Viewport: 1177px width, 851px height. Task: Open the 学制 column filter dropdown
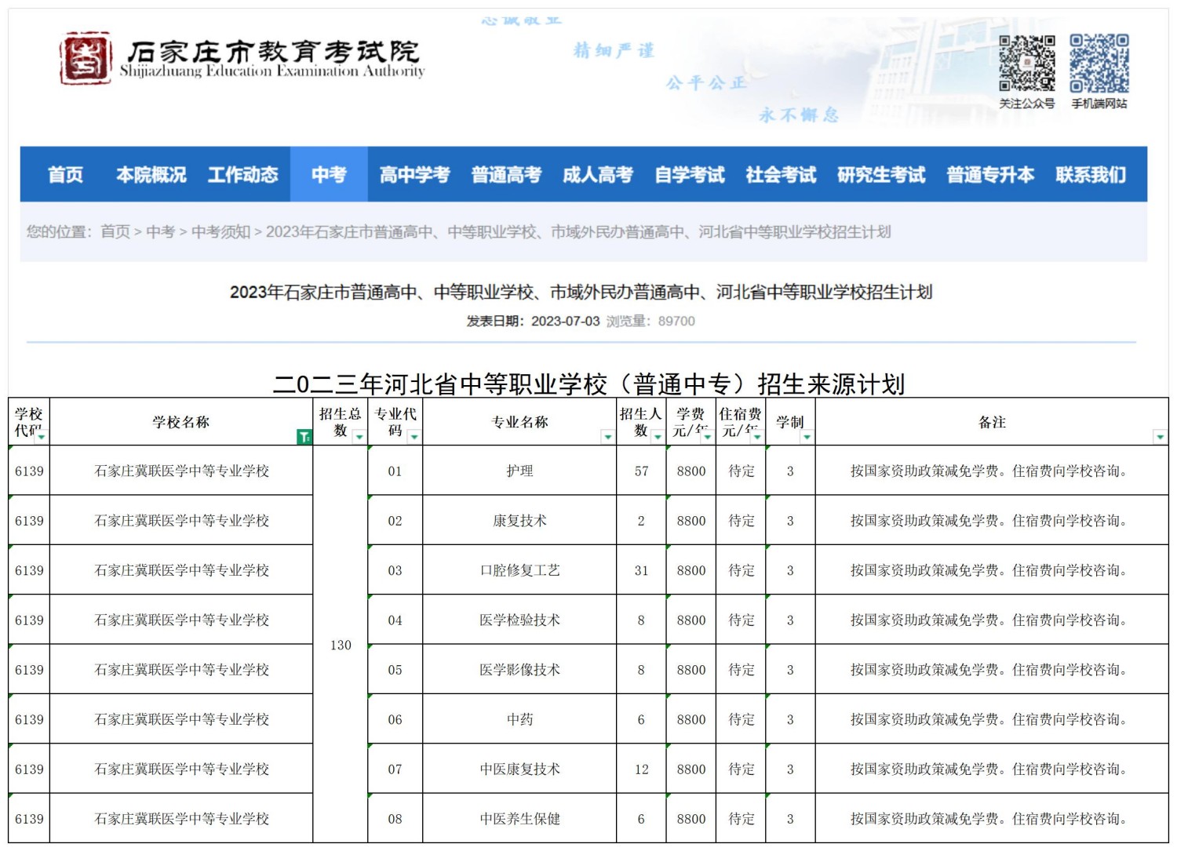point(806,437)
